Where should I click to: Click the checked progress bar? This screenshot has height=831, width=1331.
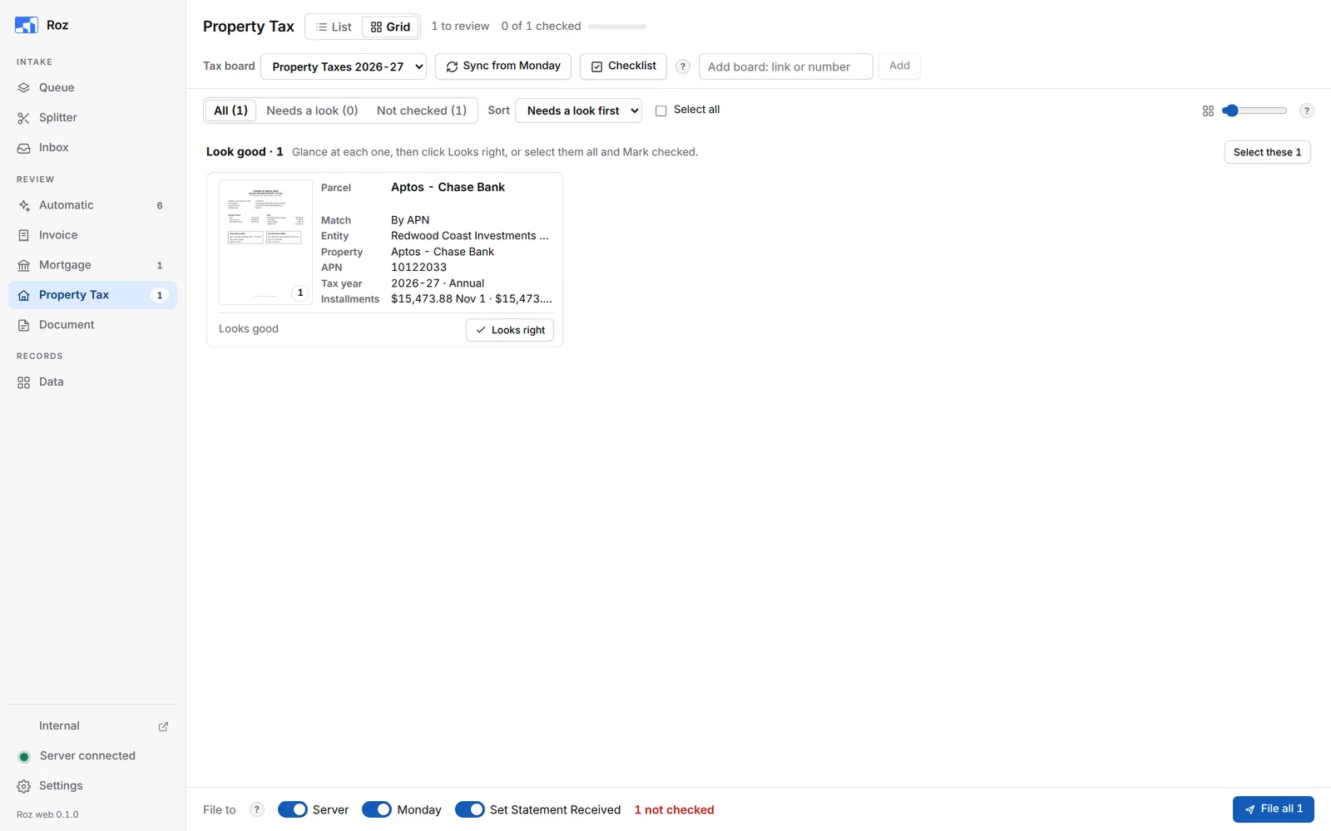click(617, 27)
